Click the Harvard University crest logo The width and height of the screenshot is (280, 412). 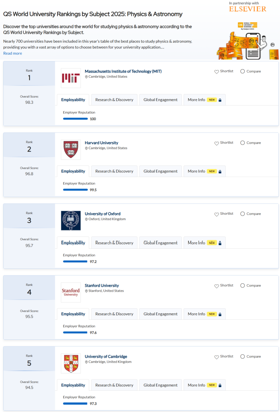click(x=71, y=150)
